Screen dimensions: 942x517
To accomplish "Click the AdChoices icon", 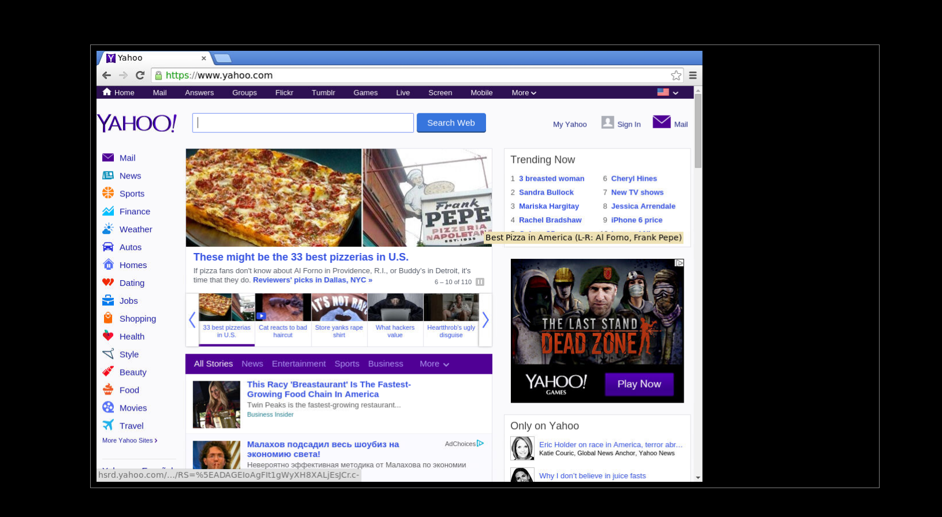I will (x=480, y=444).
